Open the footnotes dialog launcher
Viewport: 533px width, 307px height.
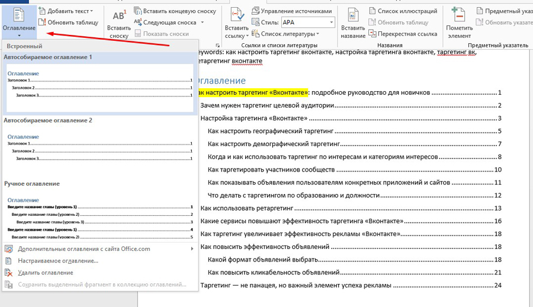[217, 45]
